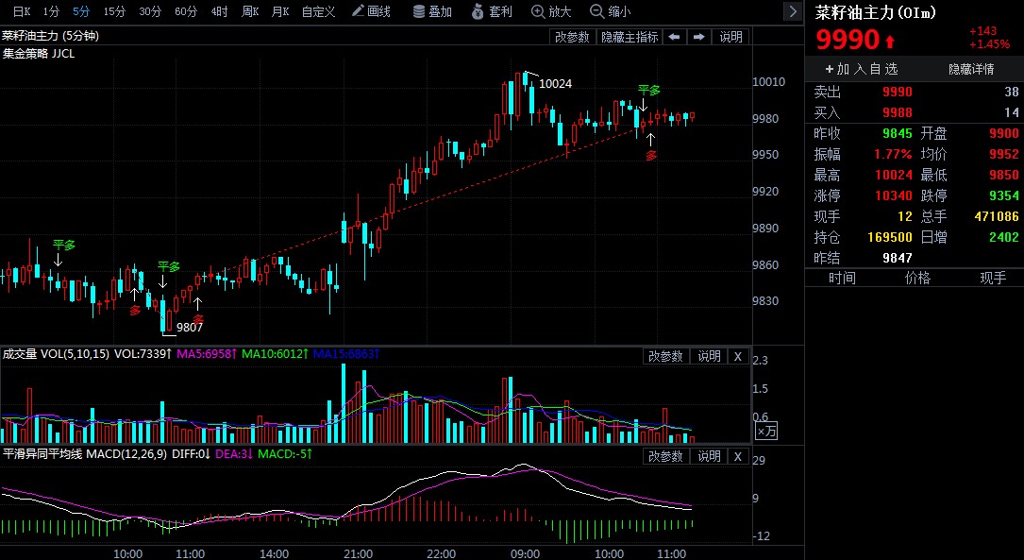Click the 集金策略 JJCL indicator label
Image resolution: width=1024 pixels, height=560 pixels.
click(39, 54)
